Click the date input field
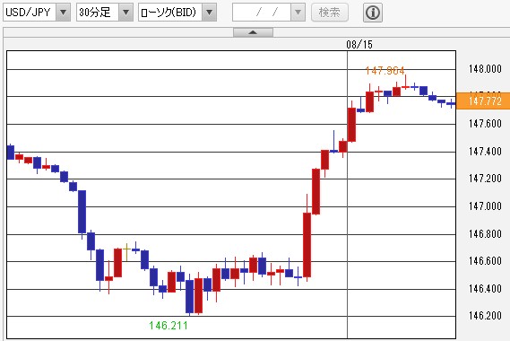Viewport: 510px width, 341px height. pos(262,13)
